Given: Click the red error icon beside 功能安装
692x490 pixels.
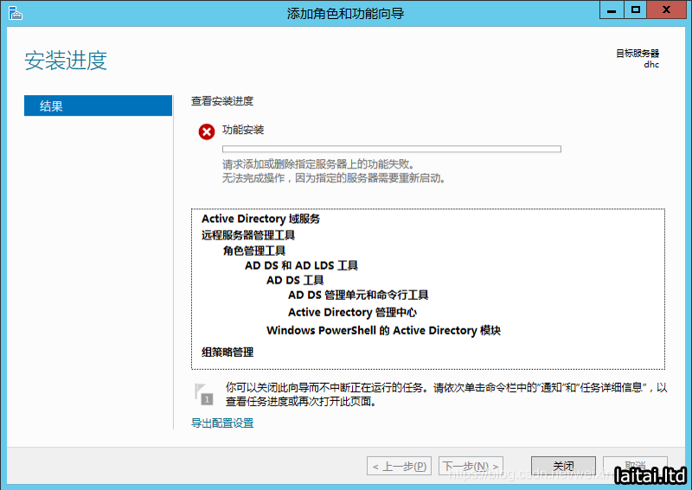Looking at the screenshot, I should (x=207, y=131).
